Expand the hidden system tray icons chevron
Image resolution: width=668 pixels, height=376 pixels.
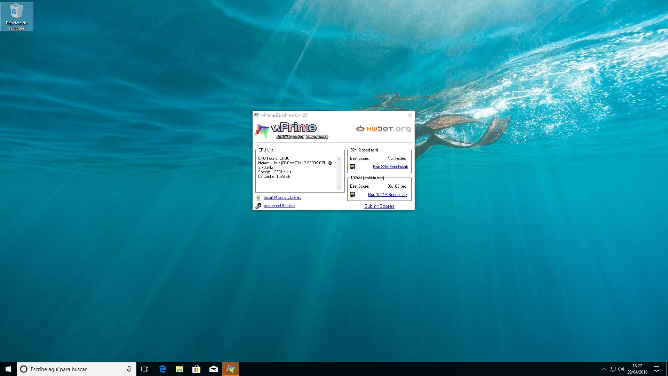click(604, 369)
